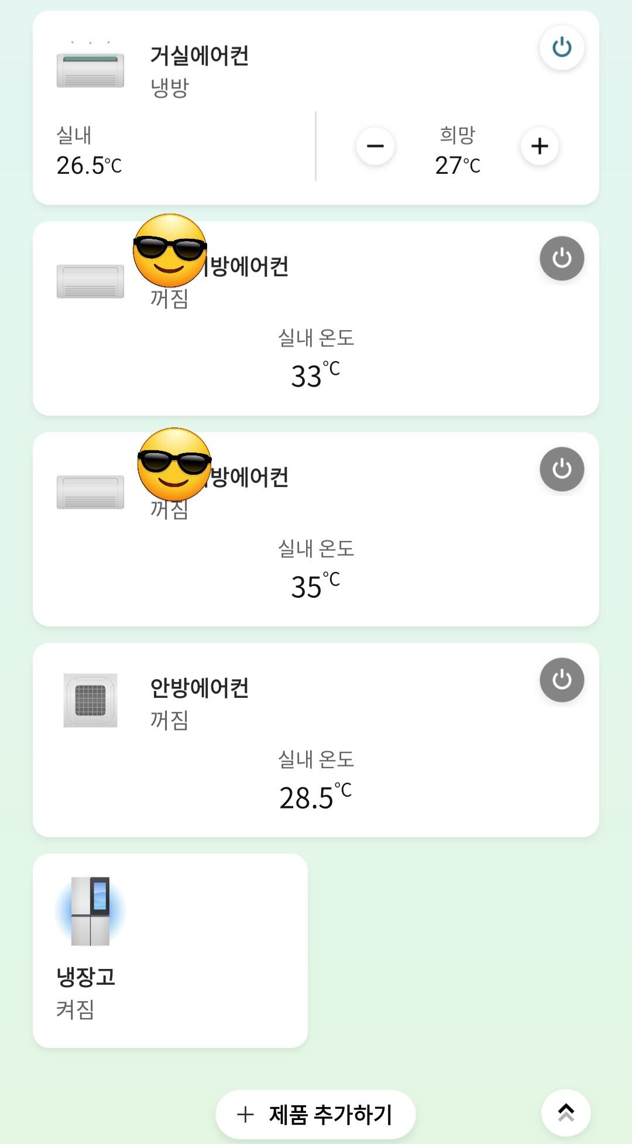Image resolution: width=632 pixels, height=1144 pixels.
Task: Tap the 28.5°C indoor temperature reading
Action: point(315,797)
